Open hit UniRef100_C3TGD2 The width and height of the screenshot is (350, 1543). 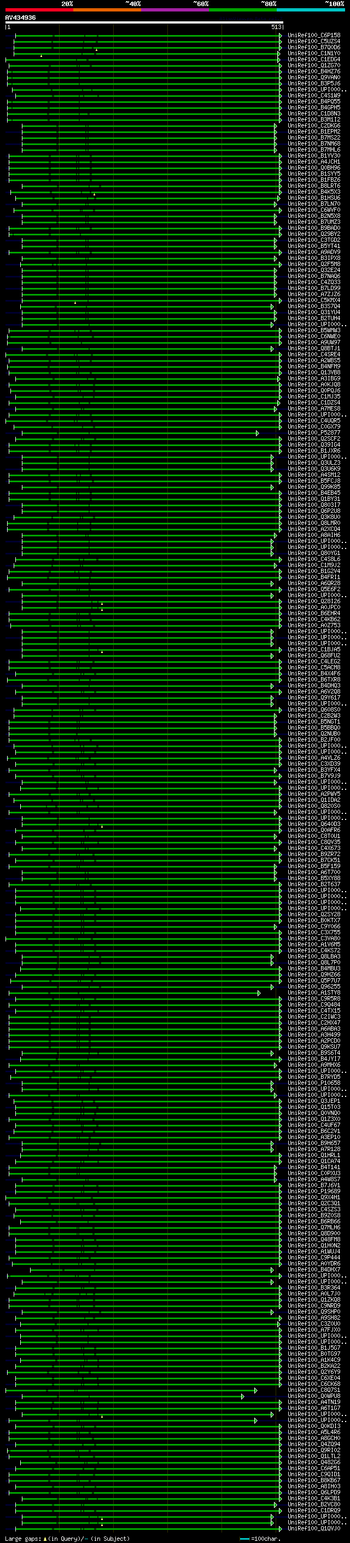tap(314, 240)
